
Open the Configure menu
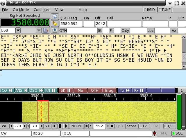(42, 10)
